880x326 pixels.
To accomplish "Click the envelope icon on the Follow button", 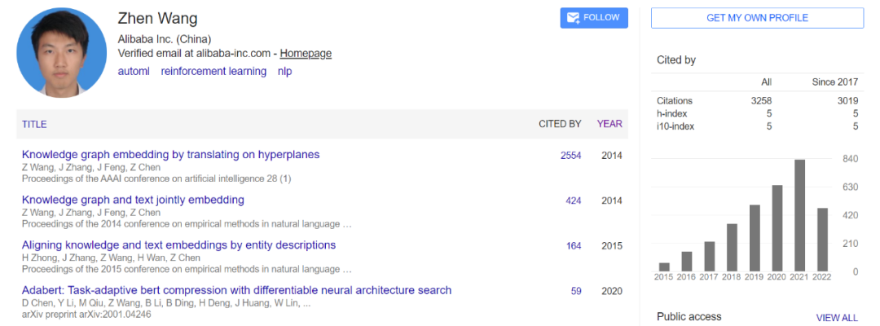I will pos(573,17).
